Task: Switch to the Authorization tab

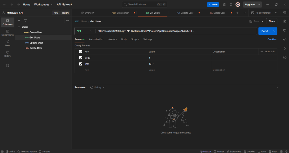Action: (96, 39)
